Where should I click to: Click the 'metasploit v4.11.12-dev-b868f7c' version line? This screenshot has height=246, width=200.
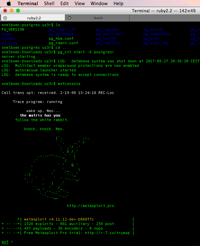[x=59, y=219]
